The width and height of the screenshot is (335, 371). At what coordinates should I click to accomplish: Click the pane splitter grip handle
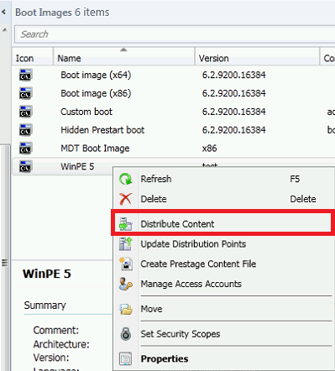pos(5,263)
